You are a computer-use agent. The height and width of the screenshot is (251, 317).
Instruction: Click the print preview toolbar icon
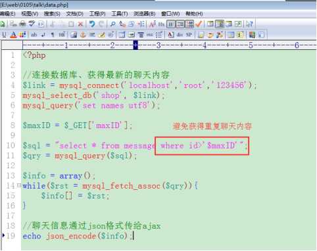point(13,24)
